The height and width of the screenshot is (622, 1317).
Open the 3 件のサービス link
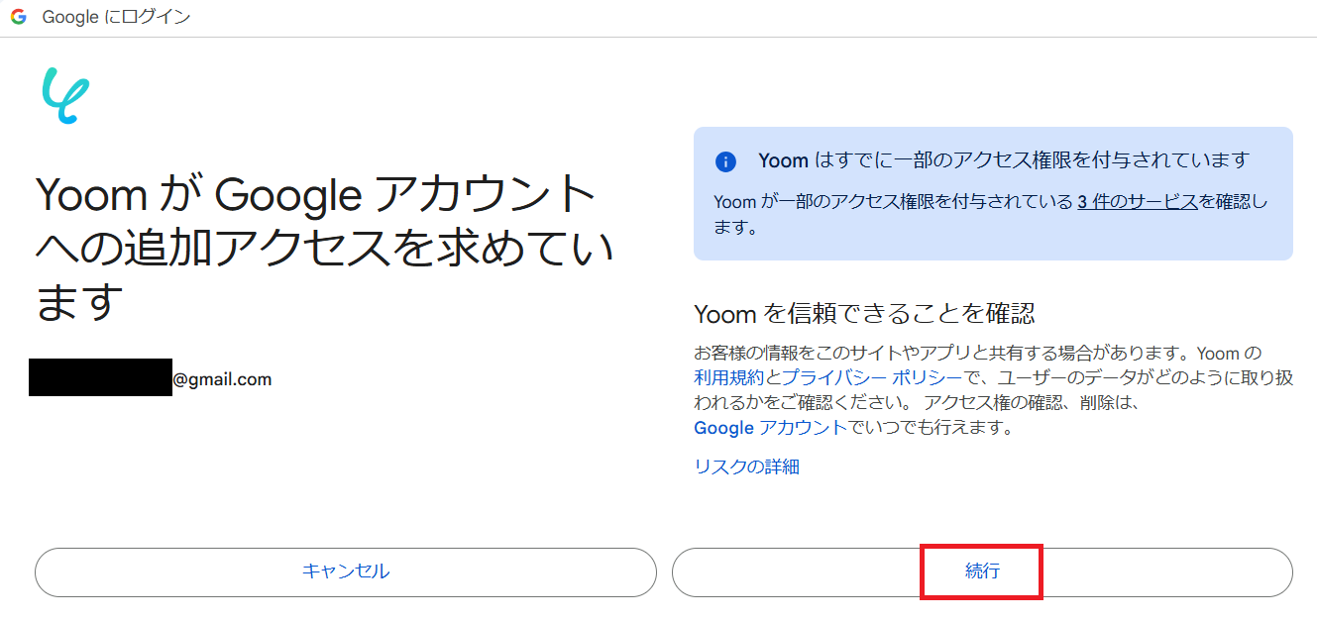point(1138,202)
